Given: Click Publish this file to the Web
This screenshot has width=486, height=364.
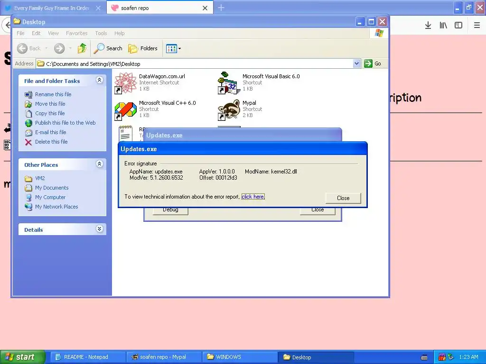Looking at the screenshot, I should tap(65, 123).
